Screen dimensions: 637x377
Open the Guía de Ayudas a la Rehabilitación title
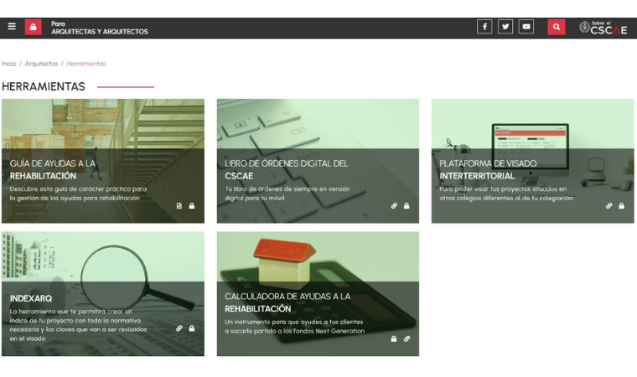click(x=53, y=169)
